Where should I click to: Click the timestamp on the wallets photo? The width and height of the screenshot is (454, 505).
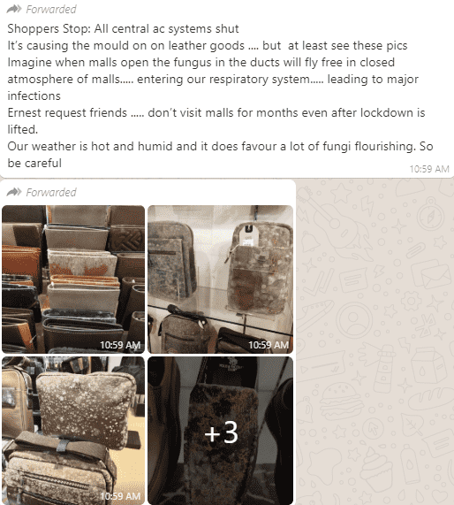(x=120, y=345)
